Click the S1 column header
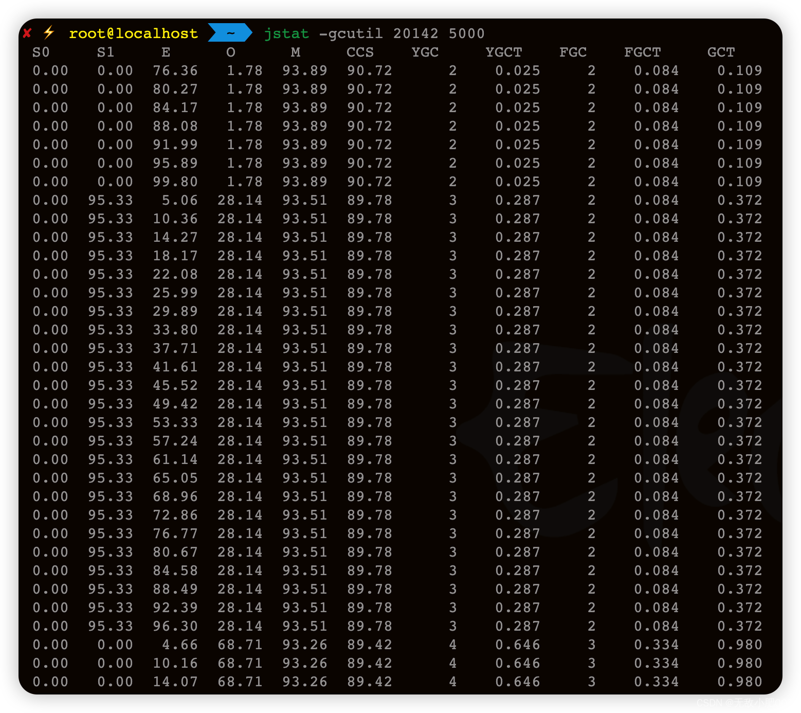 106,52
